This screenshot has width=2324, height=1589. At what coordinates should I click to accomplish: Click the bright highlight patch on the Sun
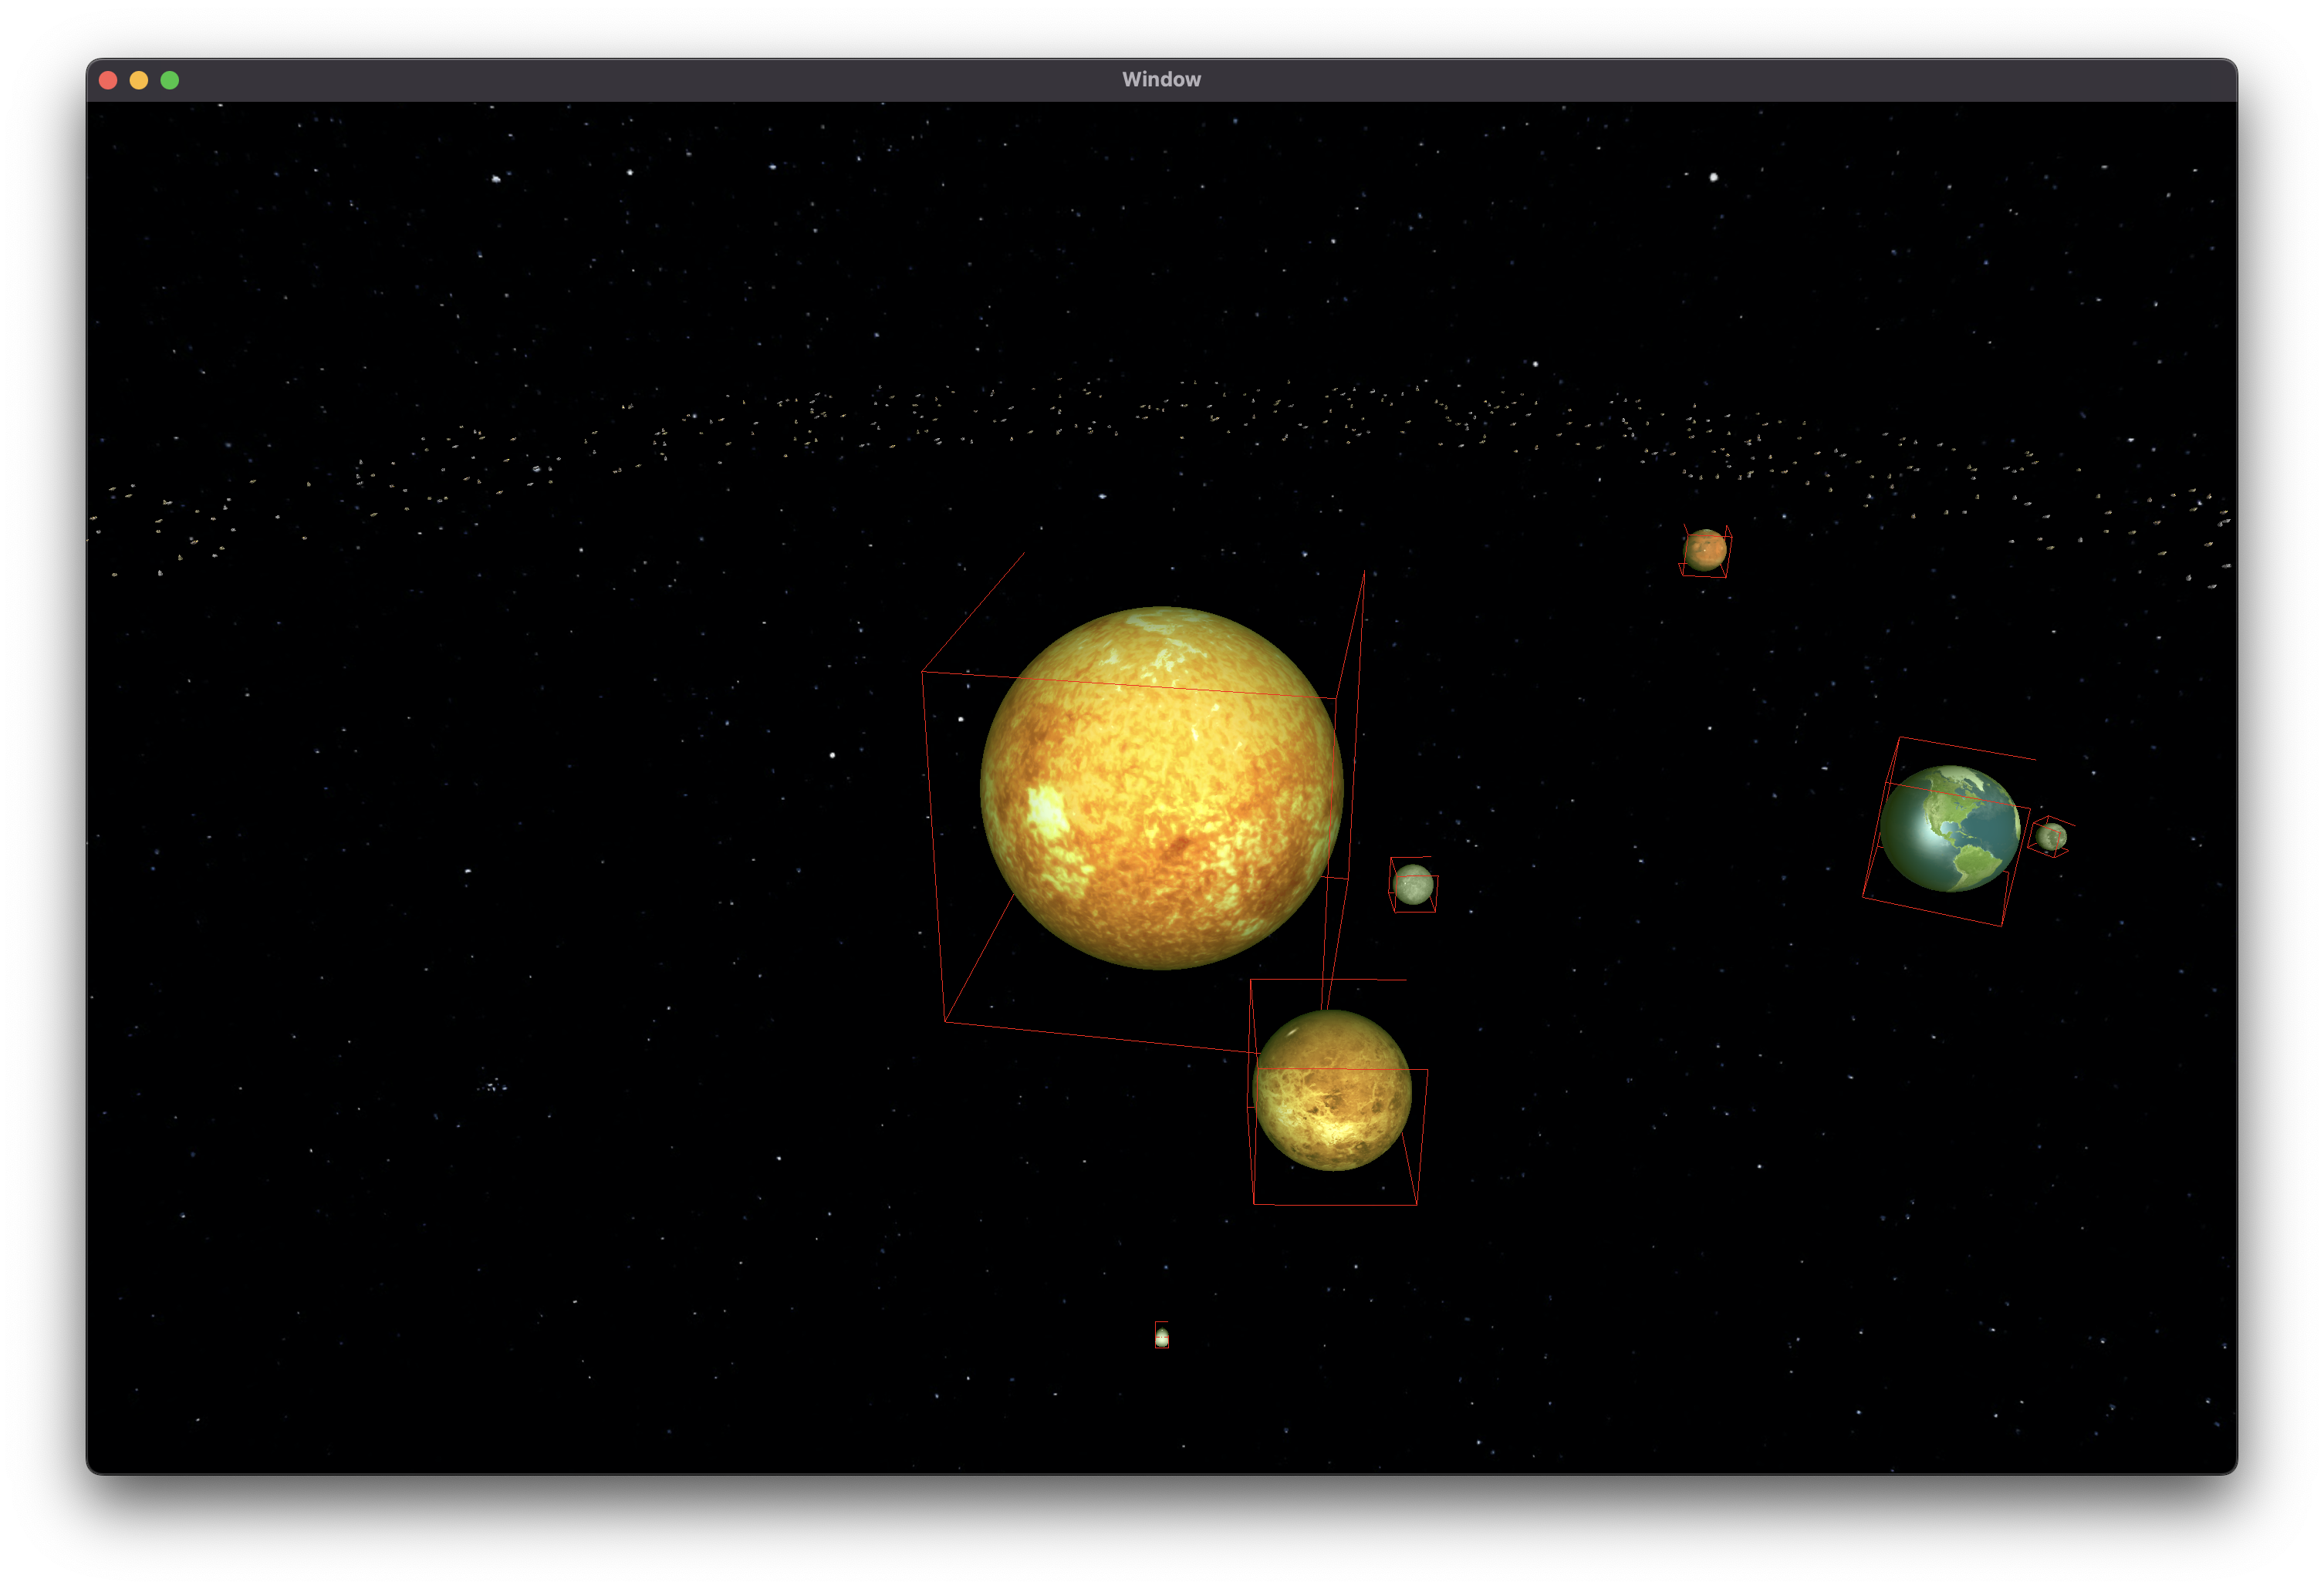click(x=1046, y=812)
